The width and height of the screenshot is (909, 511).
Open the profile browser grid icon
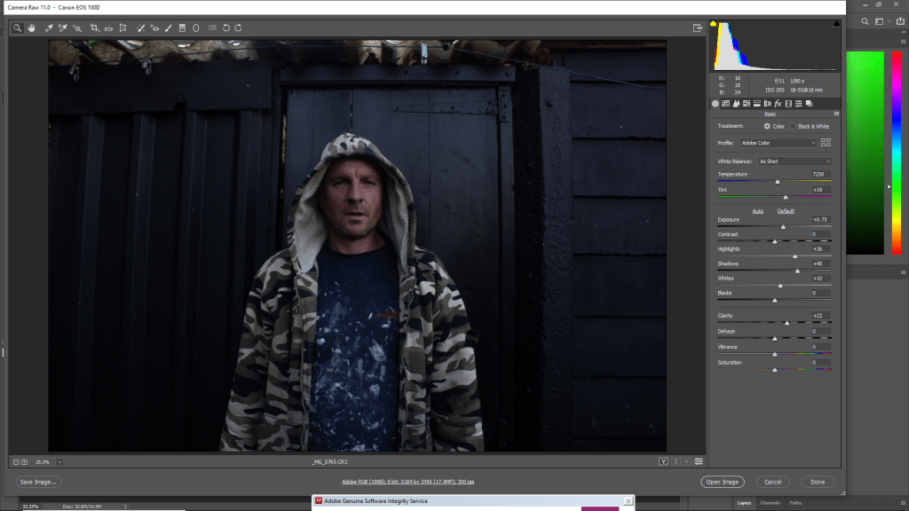coord(826,142)
